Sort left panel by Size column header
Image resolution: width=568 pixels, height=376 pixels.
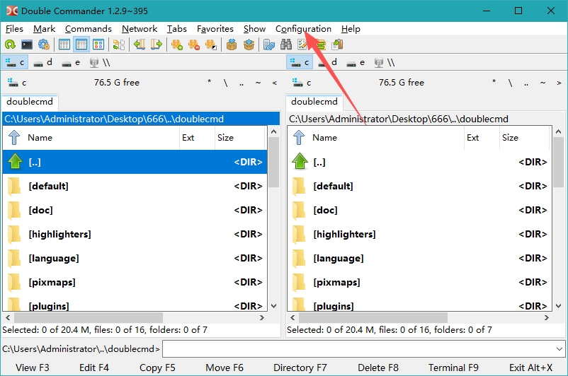[241, 137]
